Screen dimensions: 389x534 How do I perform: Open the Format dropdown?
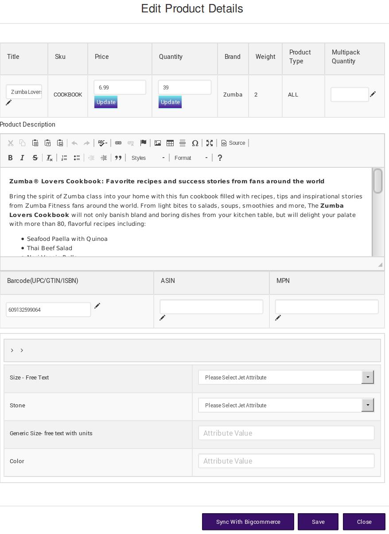click(x=191, y=158)
